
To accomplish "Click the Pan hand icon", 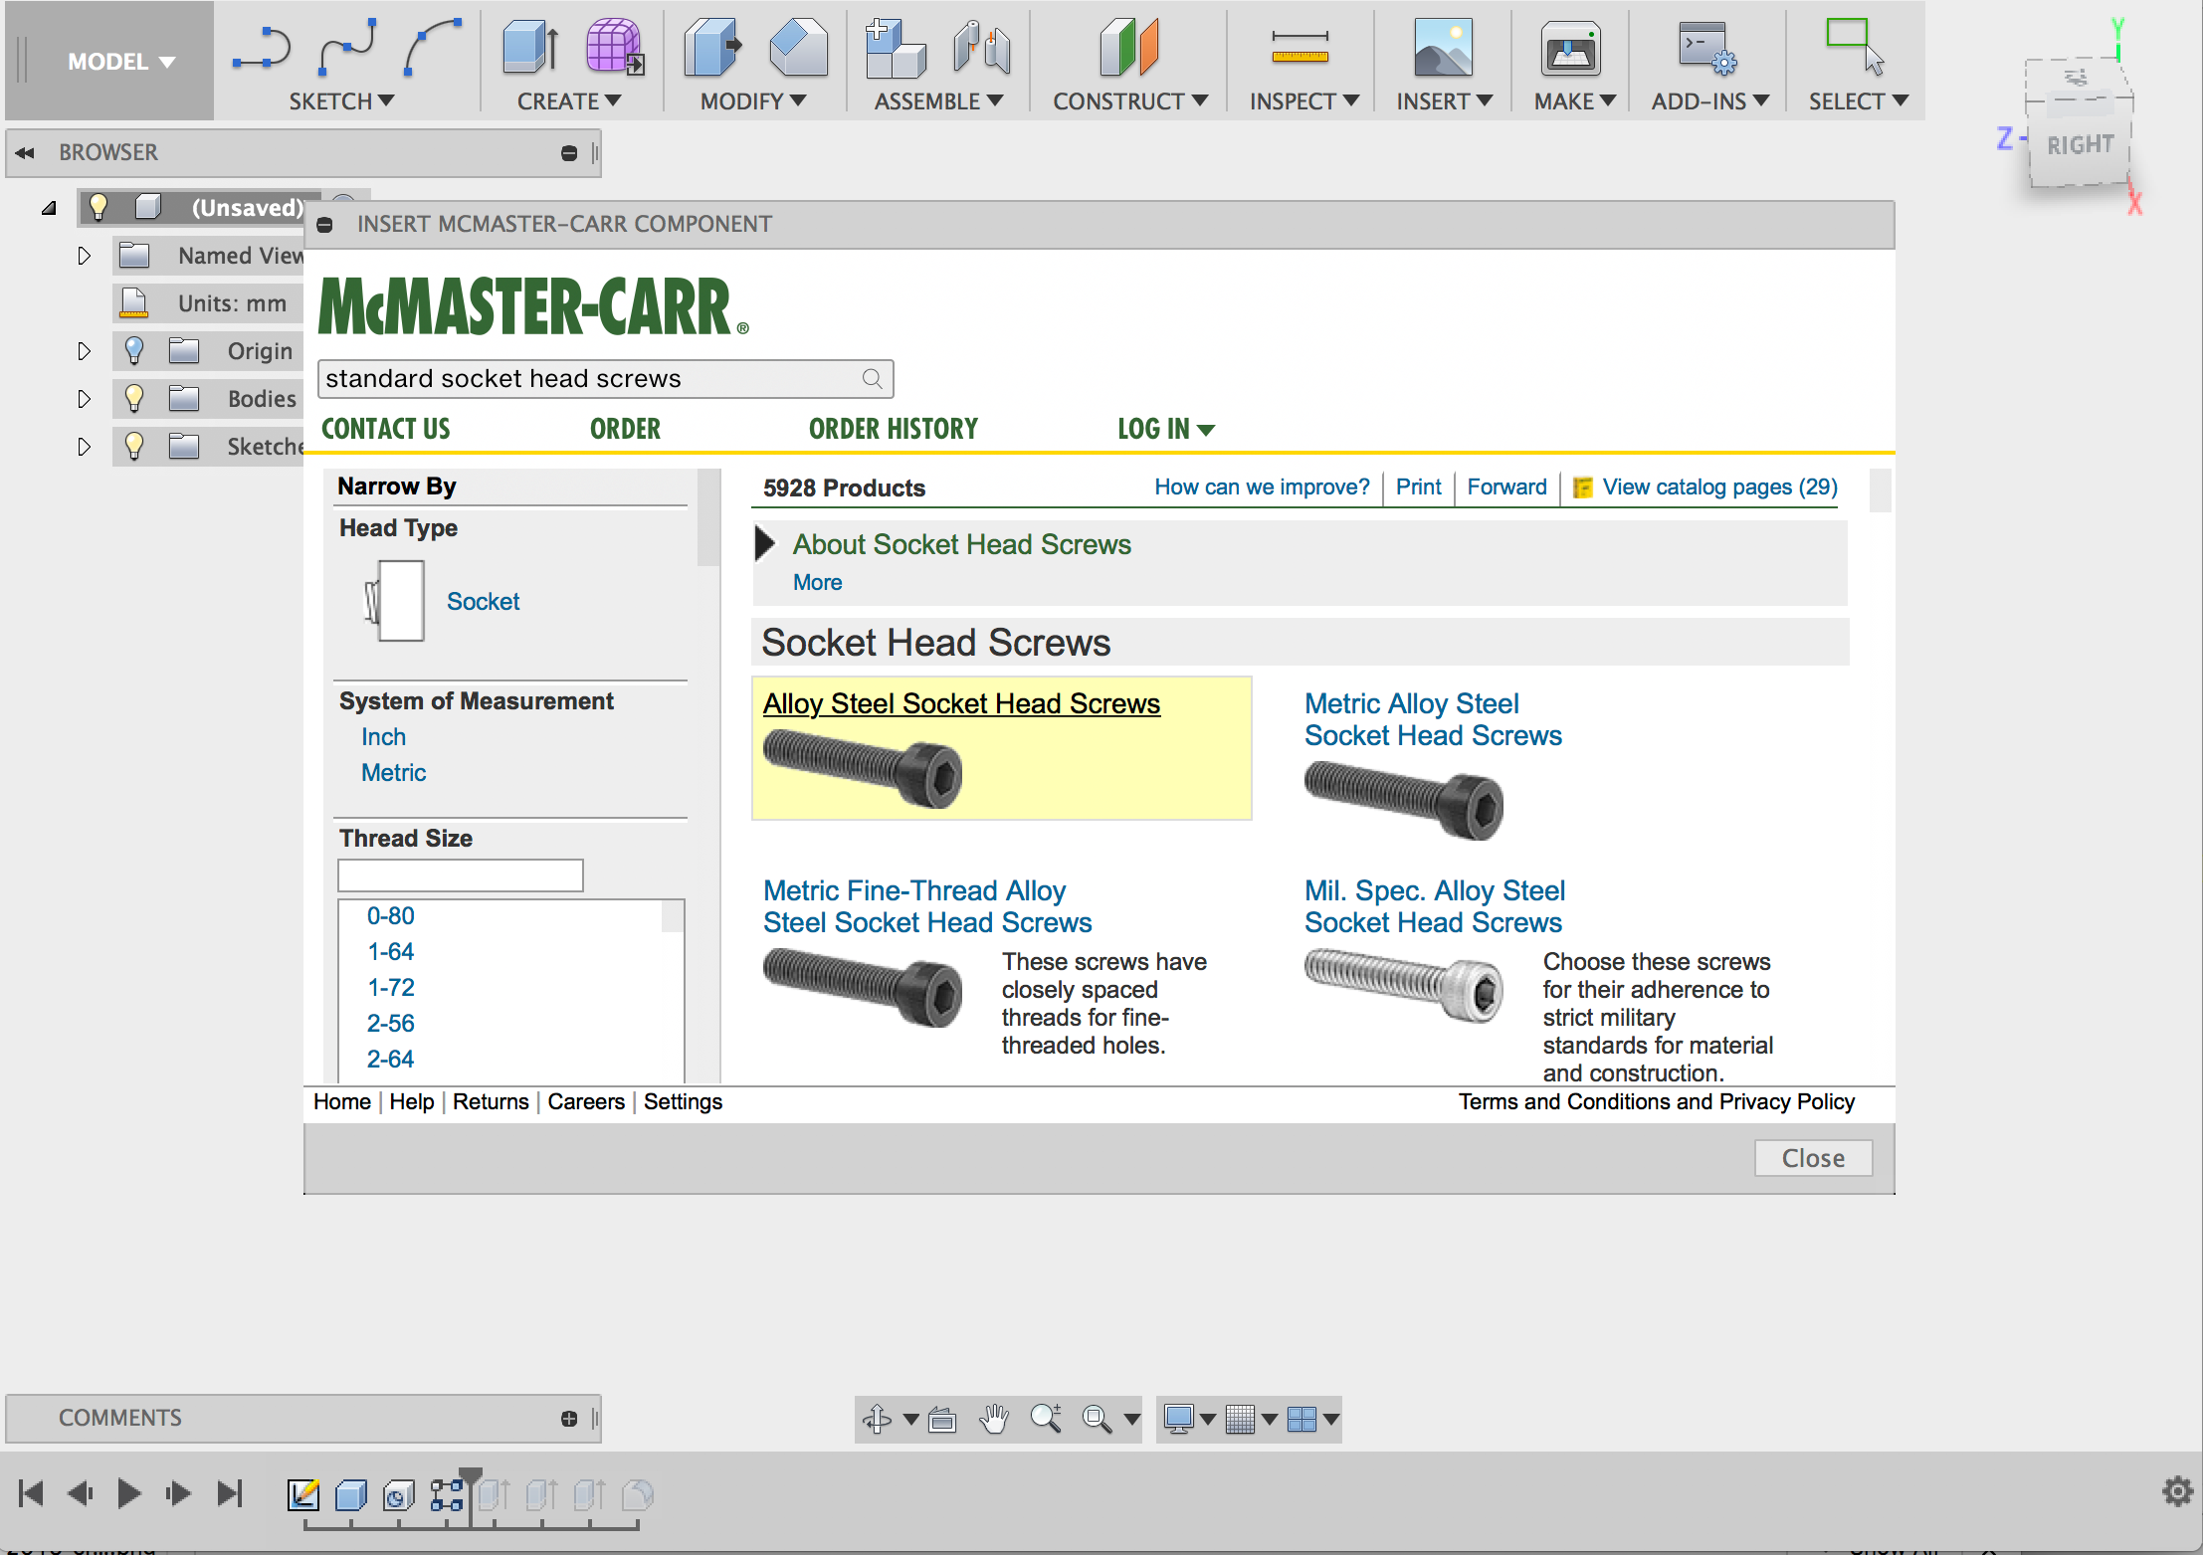I will (993, 1419).
